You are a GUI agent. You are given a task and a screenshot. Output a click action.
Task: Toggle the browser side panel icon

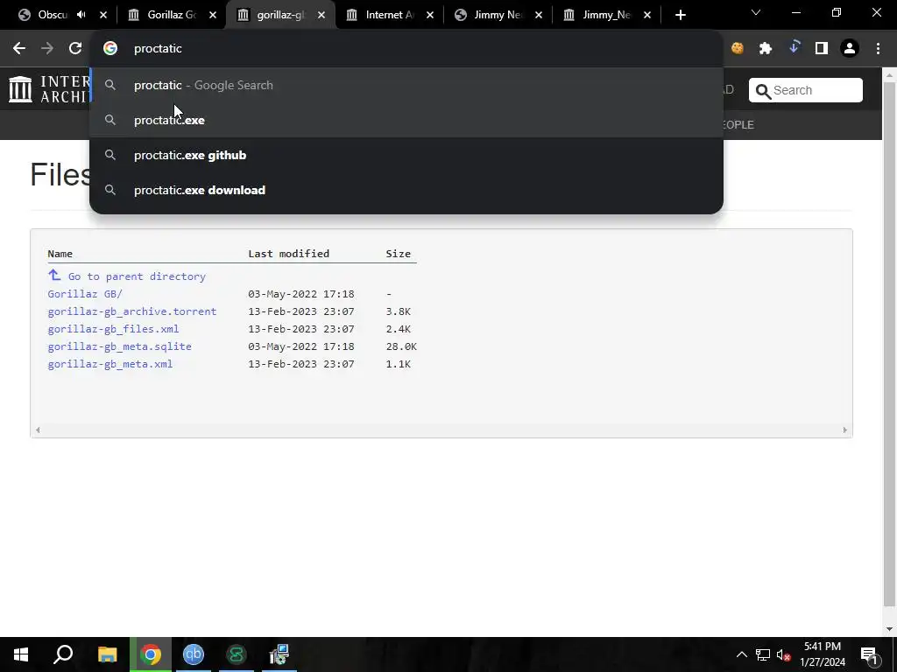[822, 49]
